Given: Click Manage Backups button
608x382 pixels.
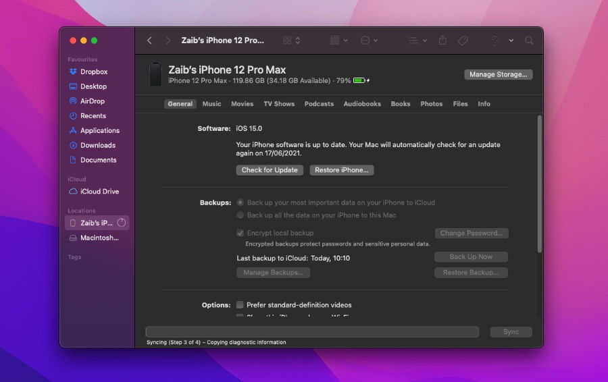Looking at the screenshot, I should [x=274, y=273].
